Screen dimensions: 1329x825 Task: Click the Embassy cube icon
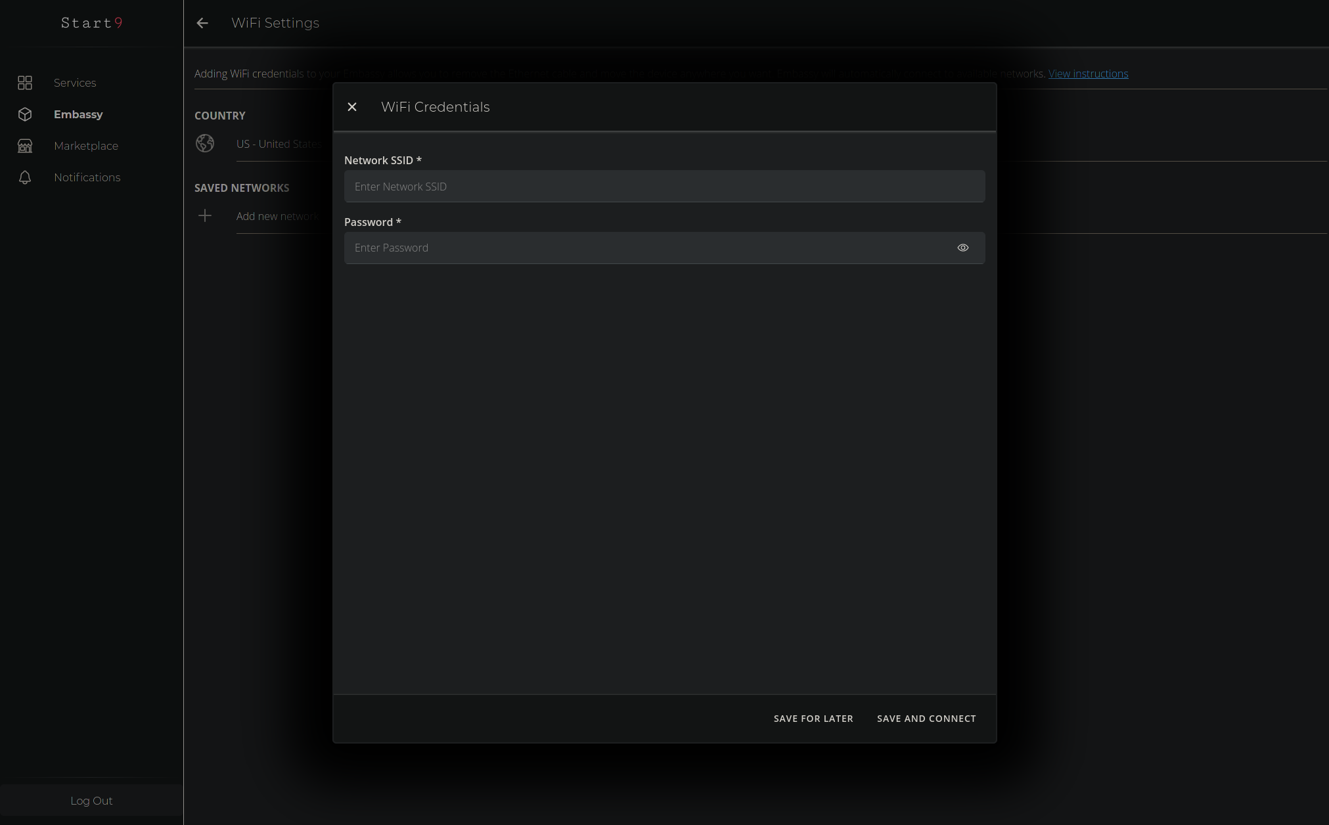(25, 114)
